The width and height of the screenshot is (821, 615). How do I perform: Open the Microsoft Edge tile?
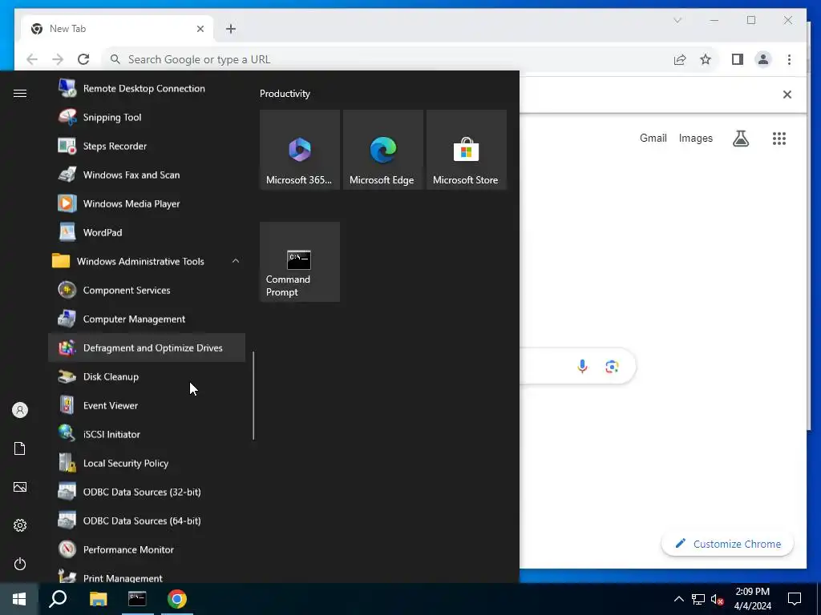[x=383, y=150]
